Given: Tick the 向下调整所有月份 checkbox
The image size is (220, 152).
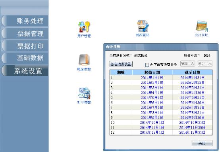Looking at the screenshot, I should (147, 65).
